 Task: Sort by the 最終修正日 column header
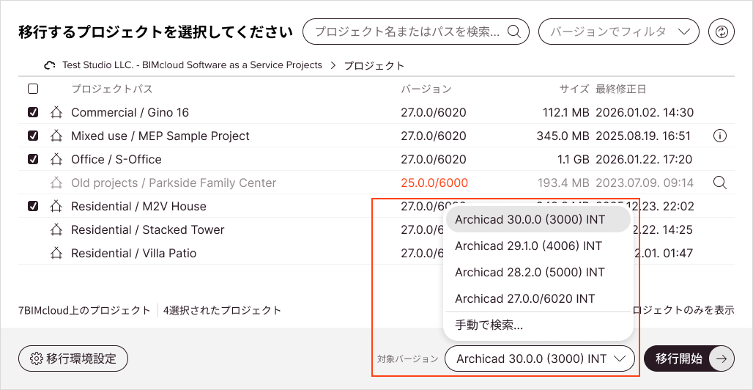(621, 89)
